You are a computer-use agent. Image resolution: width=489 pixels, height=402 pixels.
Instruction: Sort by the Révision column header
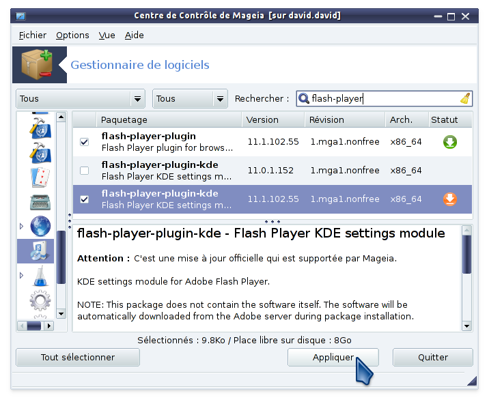pyautogui.click(x=345, y=119)
